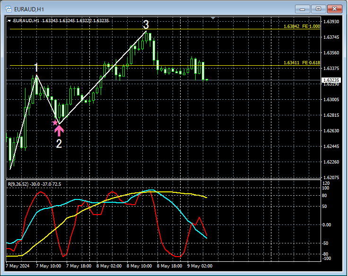The height and width of the screenshot is (276, 348).
Task: Click the wave label 3 at the peak
Action: [x=146, y=25]
